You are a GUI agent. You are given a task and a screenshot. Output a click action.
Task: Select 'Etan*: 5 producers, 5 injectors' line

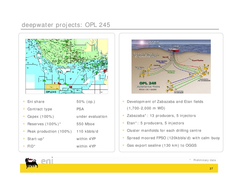coord(155,123)
